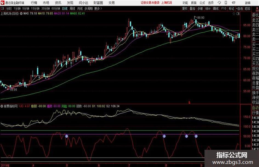The height and width of the screenshot is (167, 259).
Task: Click the S1: 100.92 indicator value
Action: (98, 106)
